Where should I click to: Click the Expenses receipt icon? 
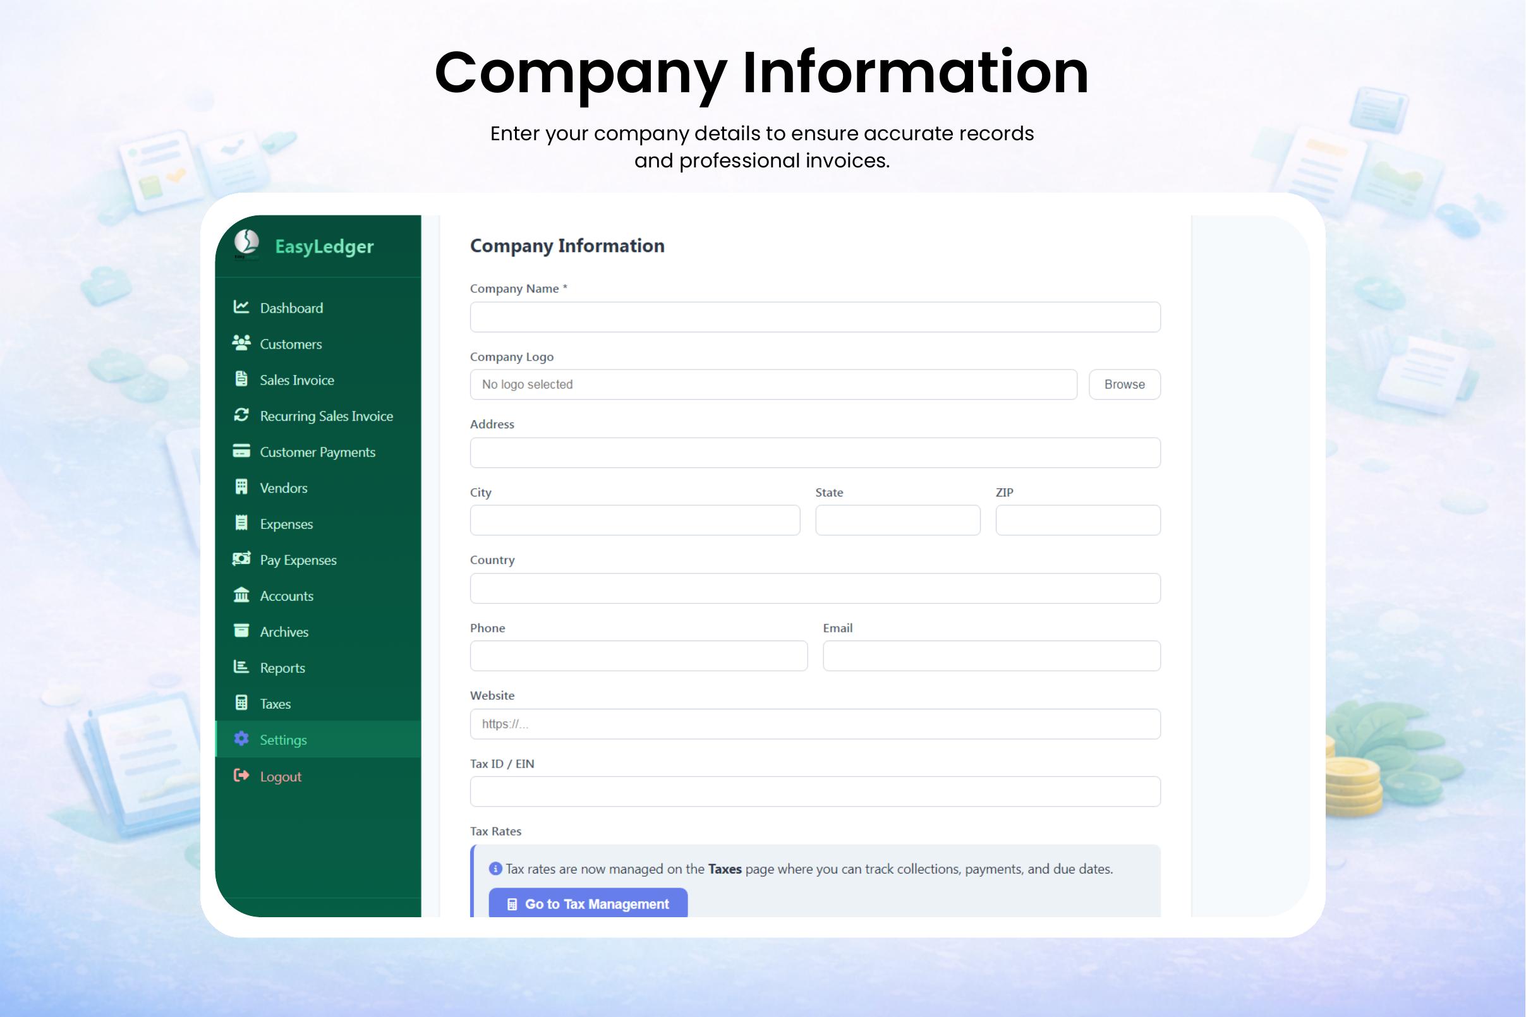pyautogui.click(x=241, y=523)
